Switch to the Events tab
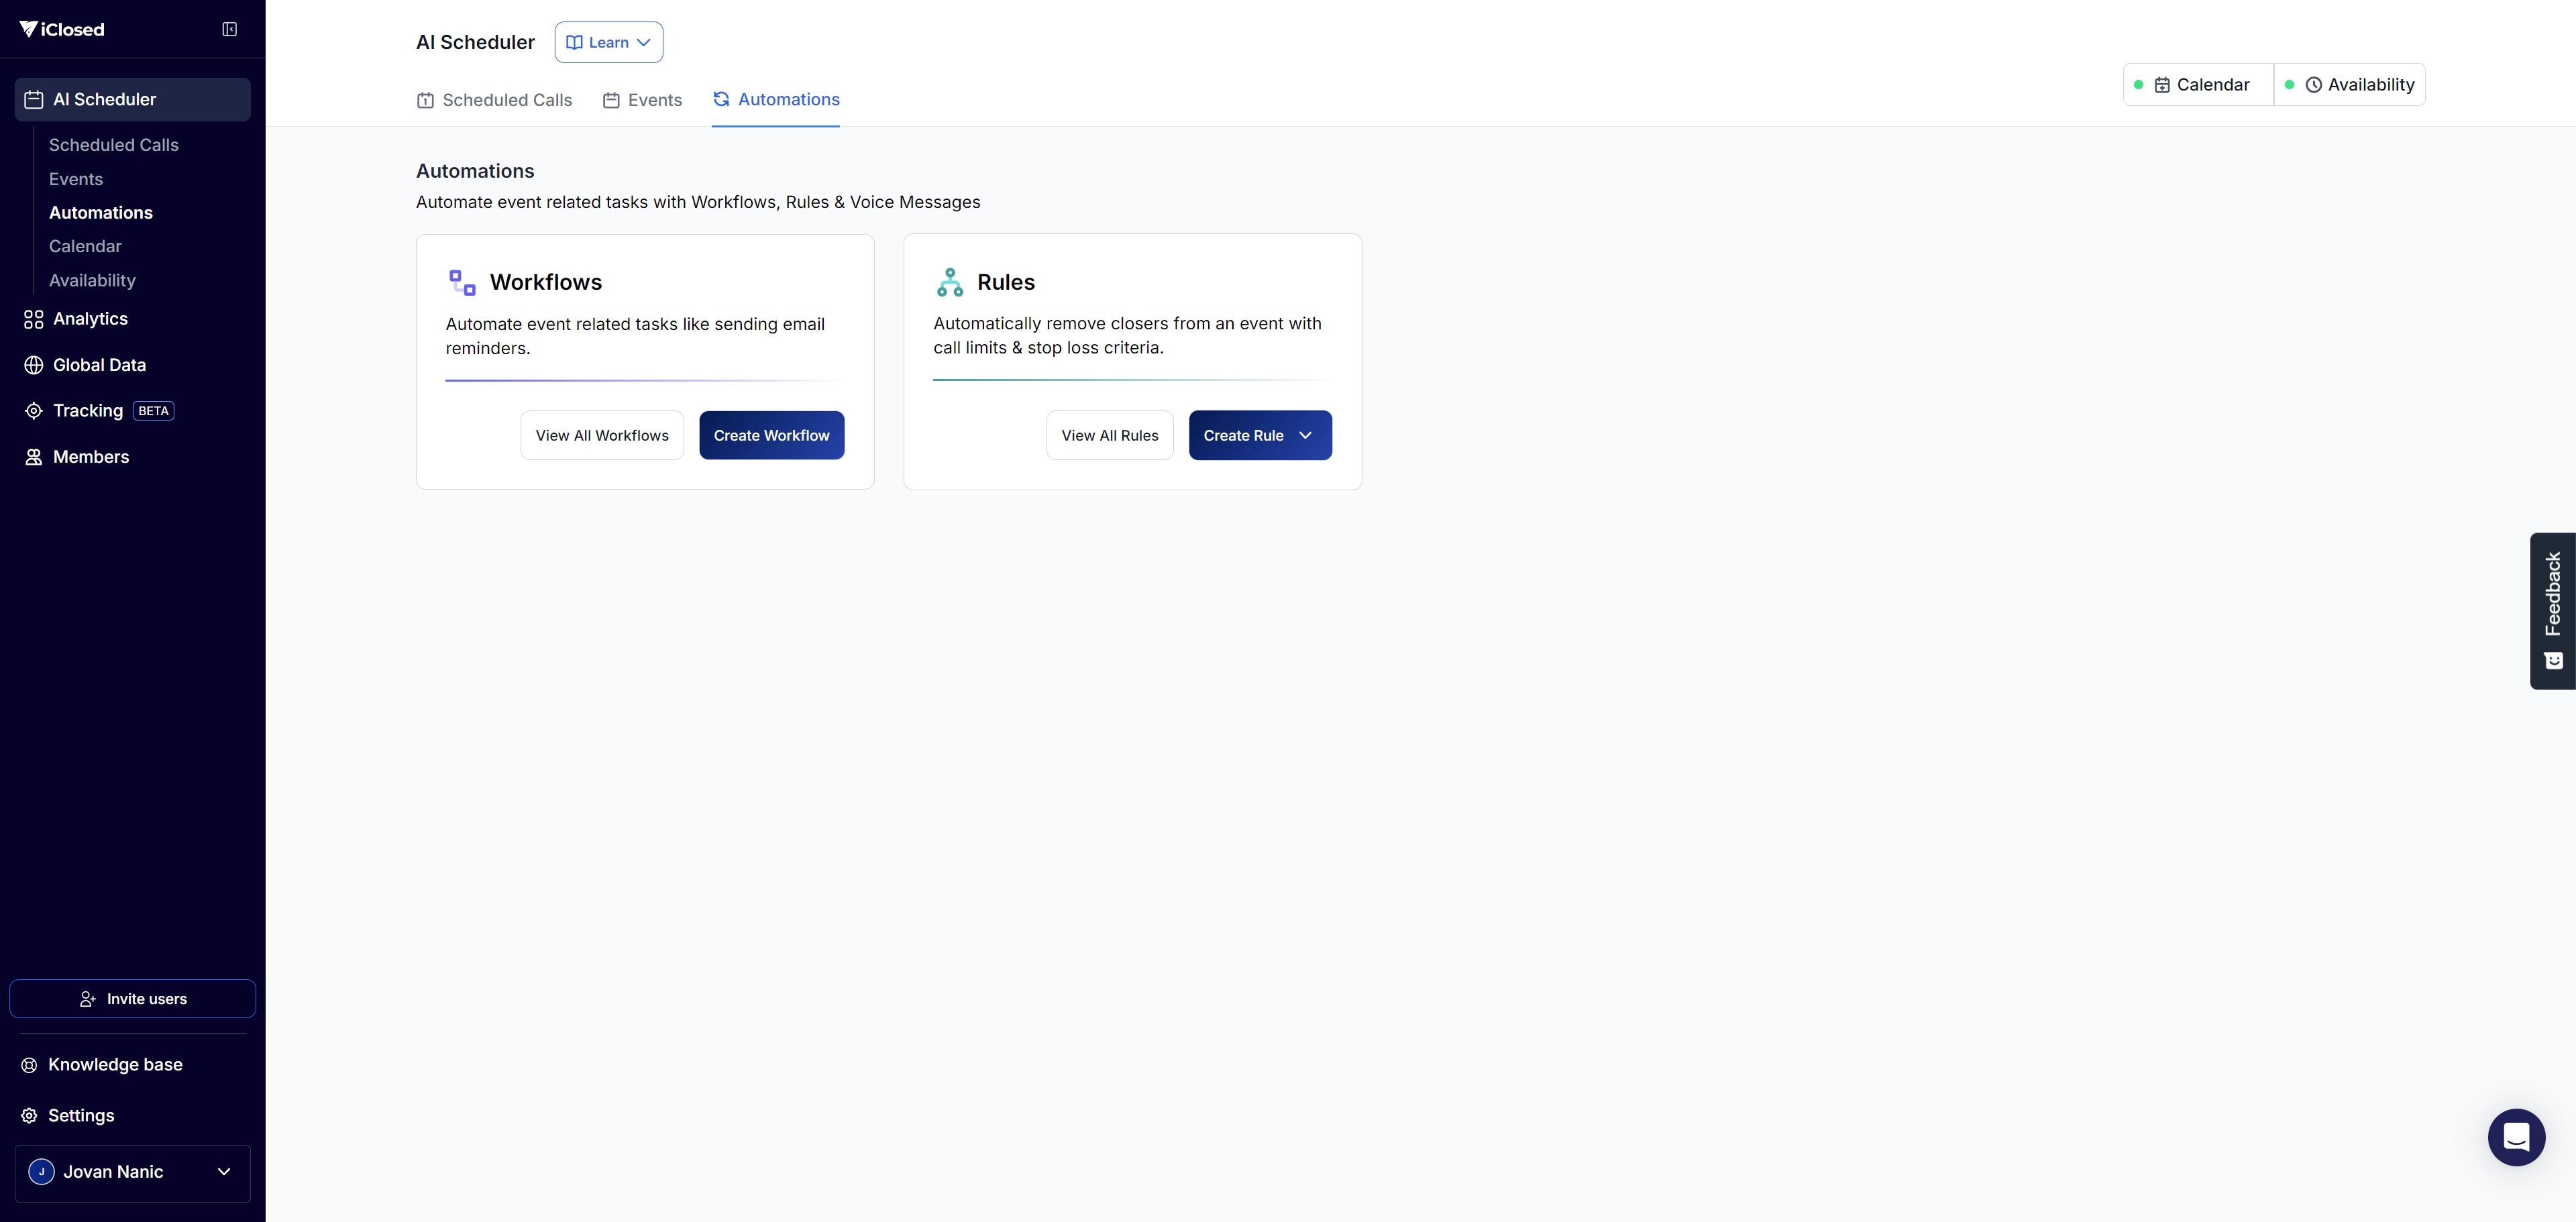2576x1222 pixels. point(642,100)
